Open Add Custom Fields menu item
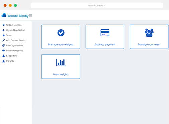The image size is (169, 124). [15, 40]
